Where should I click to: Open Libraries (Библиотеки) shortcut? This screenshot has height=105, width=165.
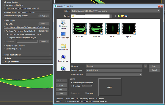tap(63, 47)
